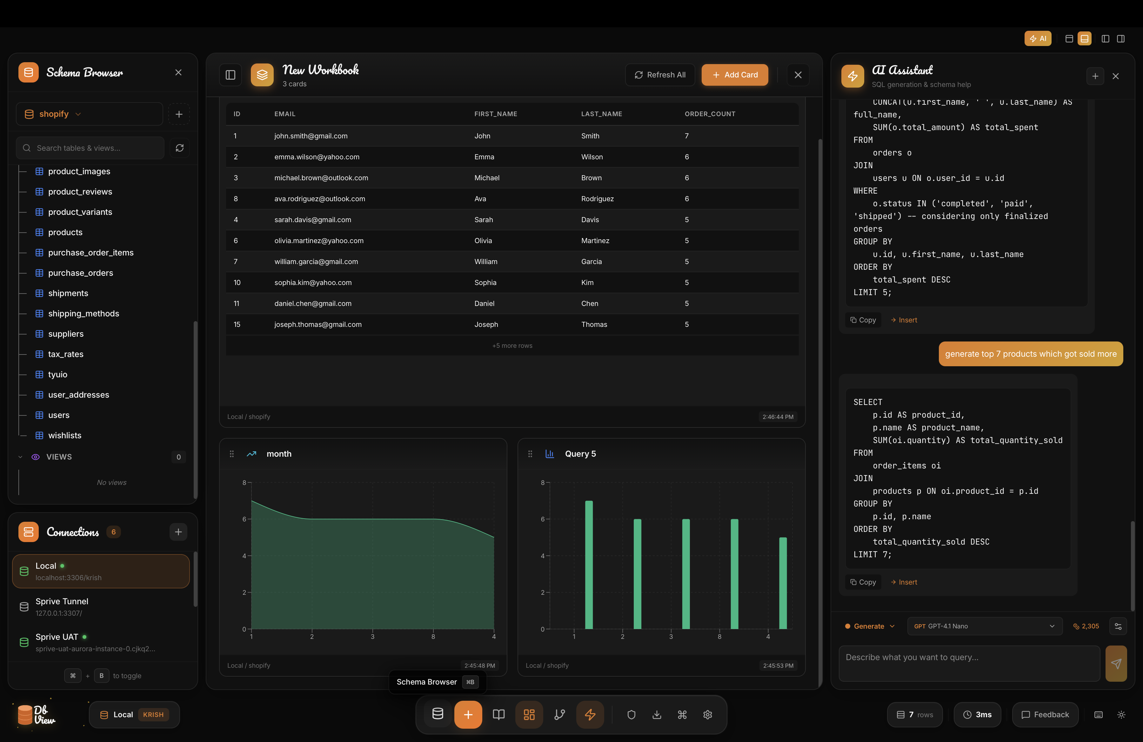Open the Schema Browser database icon in bottom toolbar
The image size is (1143, 742).
(x=438, y=715)
